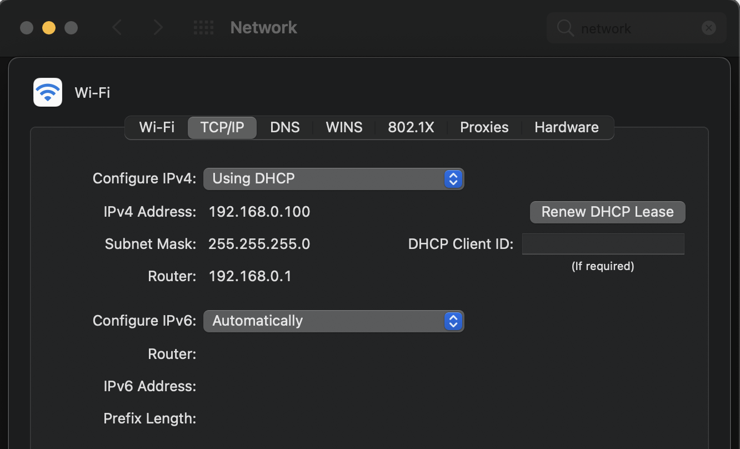The width and height of the screenshot is (740, 449).
Task: Click the Renew DHCP Lease button
Action: (607, 212)
